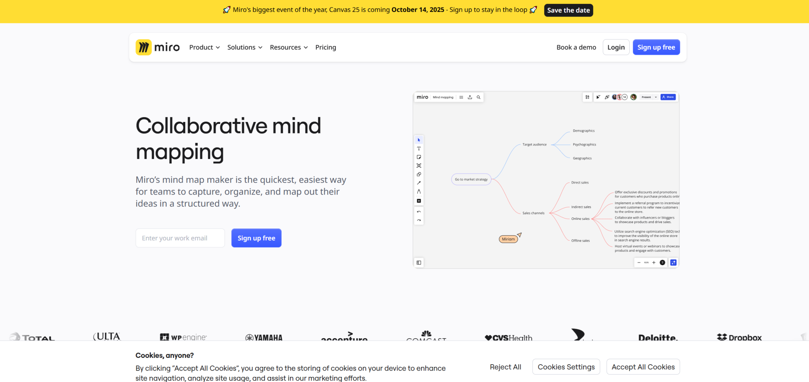Click the miro wordmark inside board preview
Screen dimensions: 809x382
point(422,97)
